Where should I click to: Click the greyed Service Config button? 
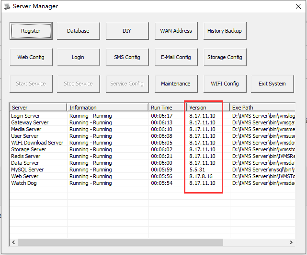click(x=127, y=84)
